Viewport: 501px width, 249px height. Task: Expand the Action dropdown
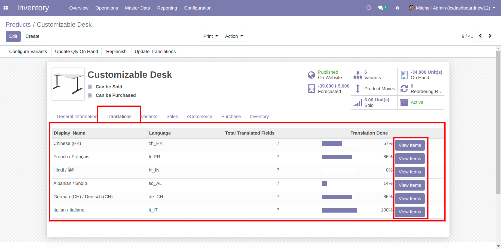[234, 36]
